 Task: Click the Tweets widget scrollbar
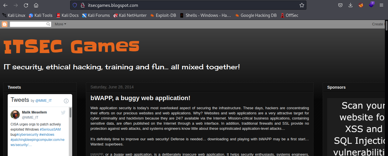[x=70, y=113]
